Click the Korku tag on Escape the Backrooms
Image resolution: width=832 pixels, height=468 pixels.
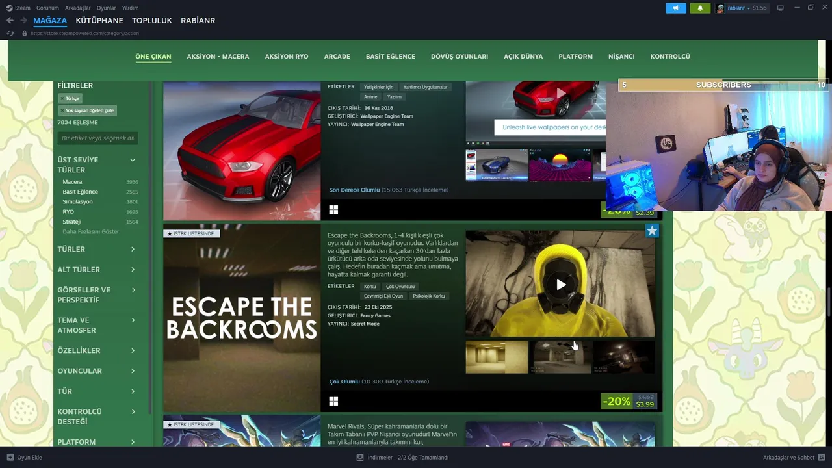[370, 286]
